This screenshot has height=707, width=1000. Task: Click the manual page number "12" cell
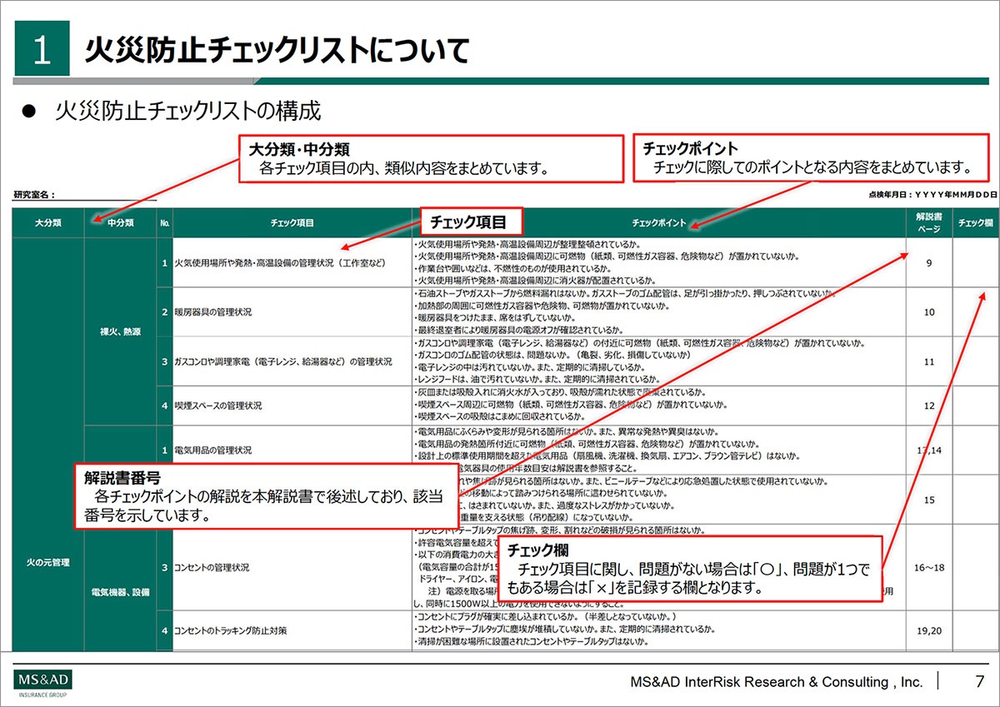point(929,406)
